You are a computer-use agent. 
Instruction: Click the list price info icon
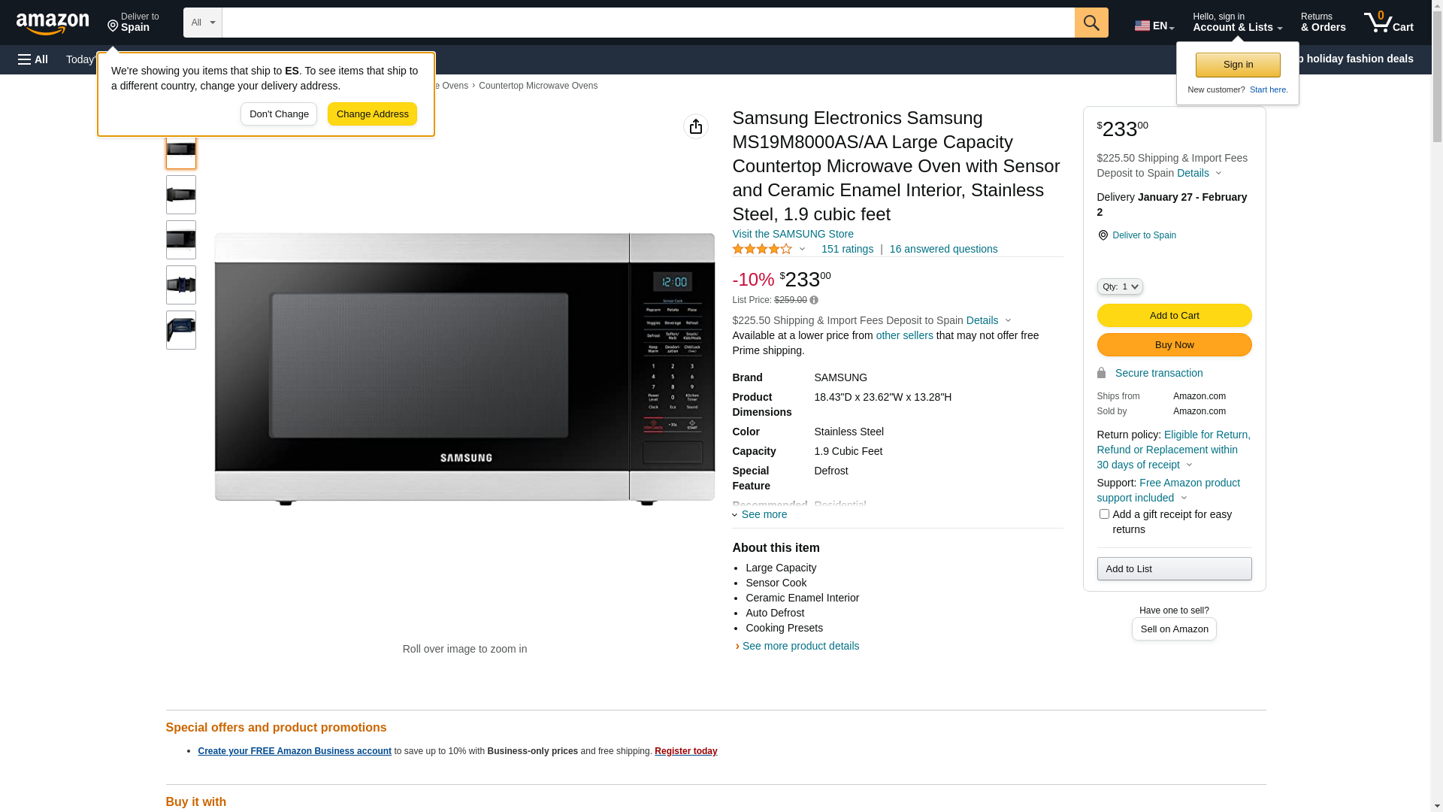pos(814,300)
